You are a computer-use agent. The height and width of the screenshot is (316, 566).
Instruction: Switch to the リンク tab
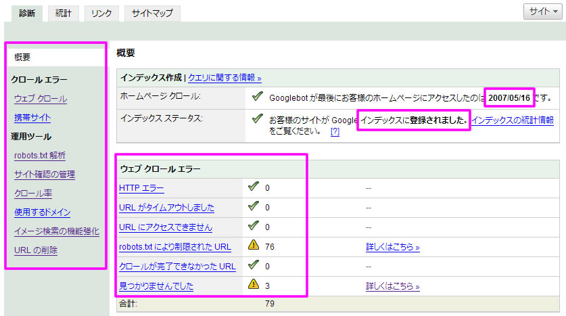102,13
